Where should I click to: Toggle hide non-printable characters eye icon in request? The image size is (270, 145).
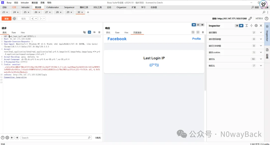pyautogui.click(x=84, y=32)
